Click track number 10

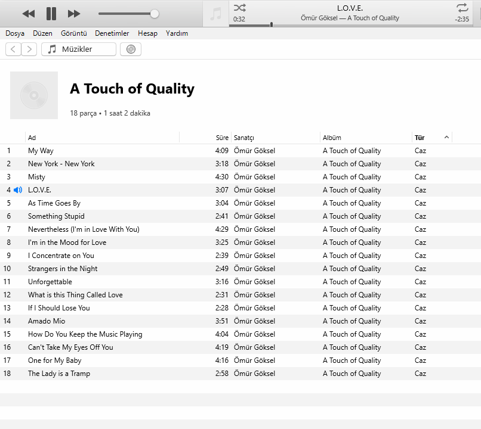pyautogui.click(x=7, y=269)
